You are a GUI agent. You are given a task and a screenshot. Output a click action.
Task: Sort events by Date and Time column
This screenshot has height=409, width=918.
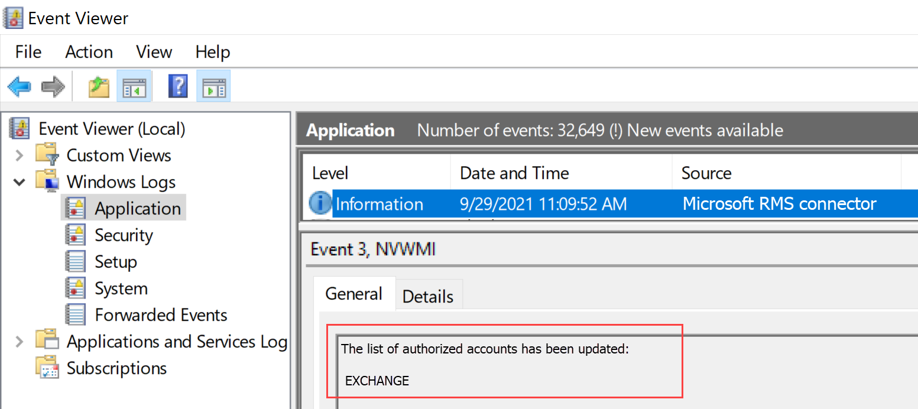point(514,173)
